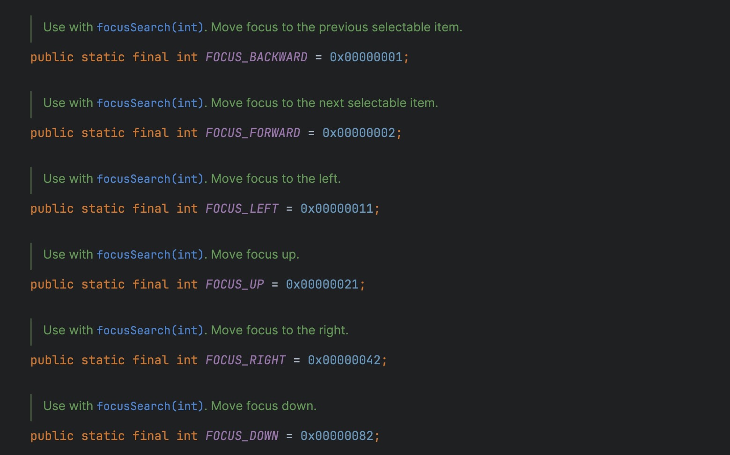The image size is (730, 455).
Task: Open focusSearch(int) link in previous selectable item comment
Action: (150, 28)
